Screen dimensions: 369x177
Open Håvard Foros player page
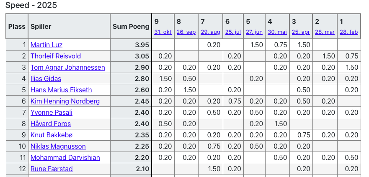pos(51,124)
